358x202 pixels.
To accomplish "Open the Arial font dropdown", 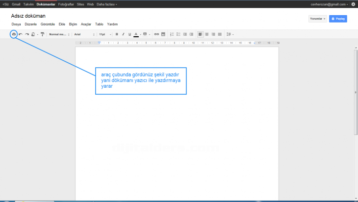I will pos(84,34).
